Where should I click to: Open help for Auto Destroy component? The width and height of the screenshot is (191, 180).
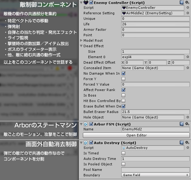pos(182,143)
